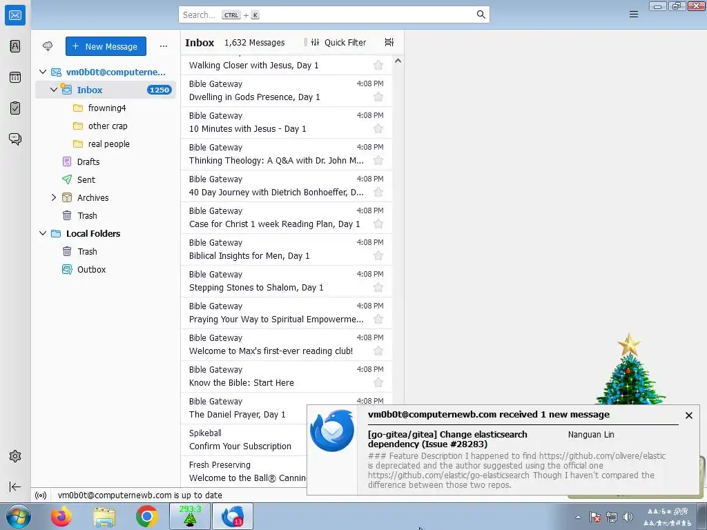The width and height of the screenshot is (707, 530).
Task: Open Action Center flag tray icon
Action: tap(595, 517)
